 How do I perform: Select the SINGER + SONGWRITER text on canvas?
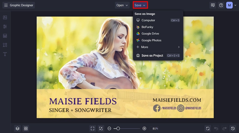point(80,110)
